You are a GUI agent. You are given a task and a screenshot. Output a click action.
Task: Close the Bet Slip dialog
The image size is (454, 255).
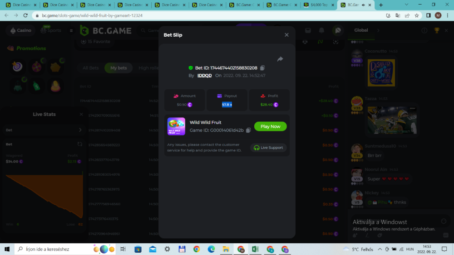286,35
